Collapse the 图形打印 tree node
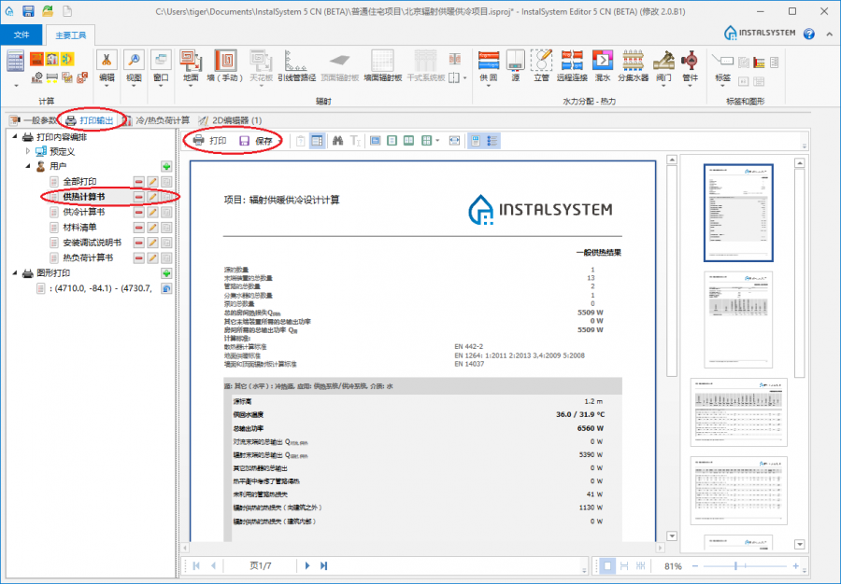The image size is (841, 584). point(13,273)
